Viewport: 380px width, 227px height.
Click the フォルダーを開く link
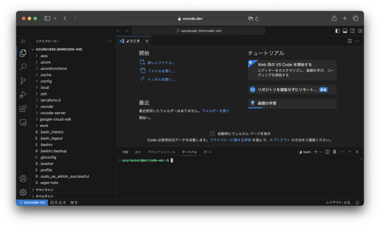point(216,111)
